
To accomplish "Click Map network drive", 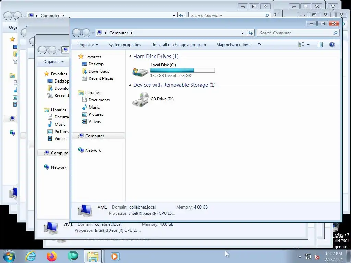I will pyautogui.click(x=233, y=45).
